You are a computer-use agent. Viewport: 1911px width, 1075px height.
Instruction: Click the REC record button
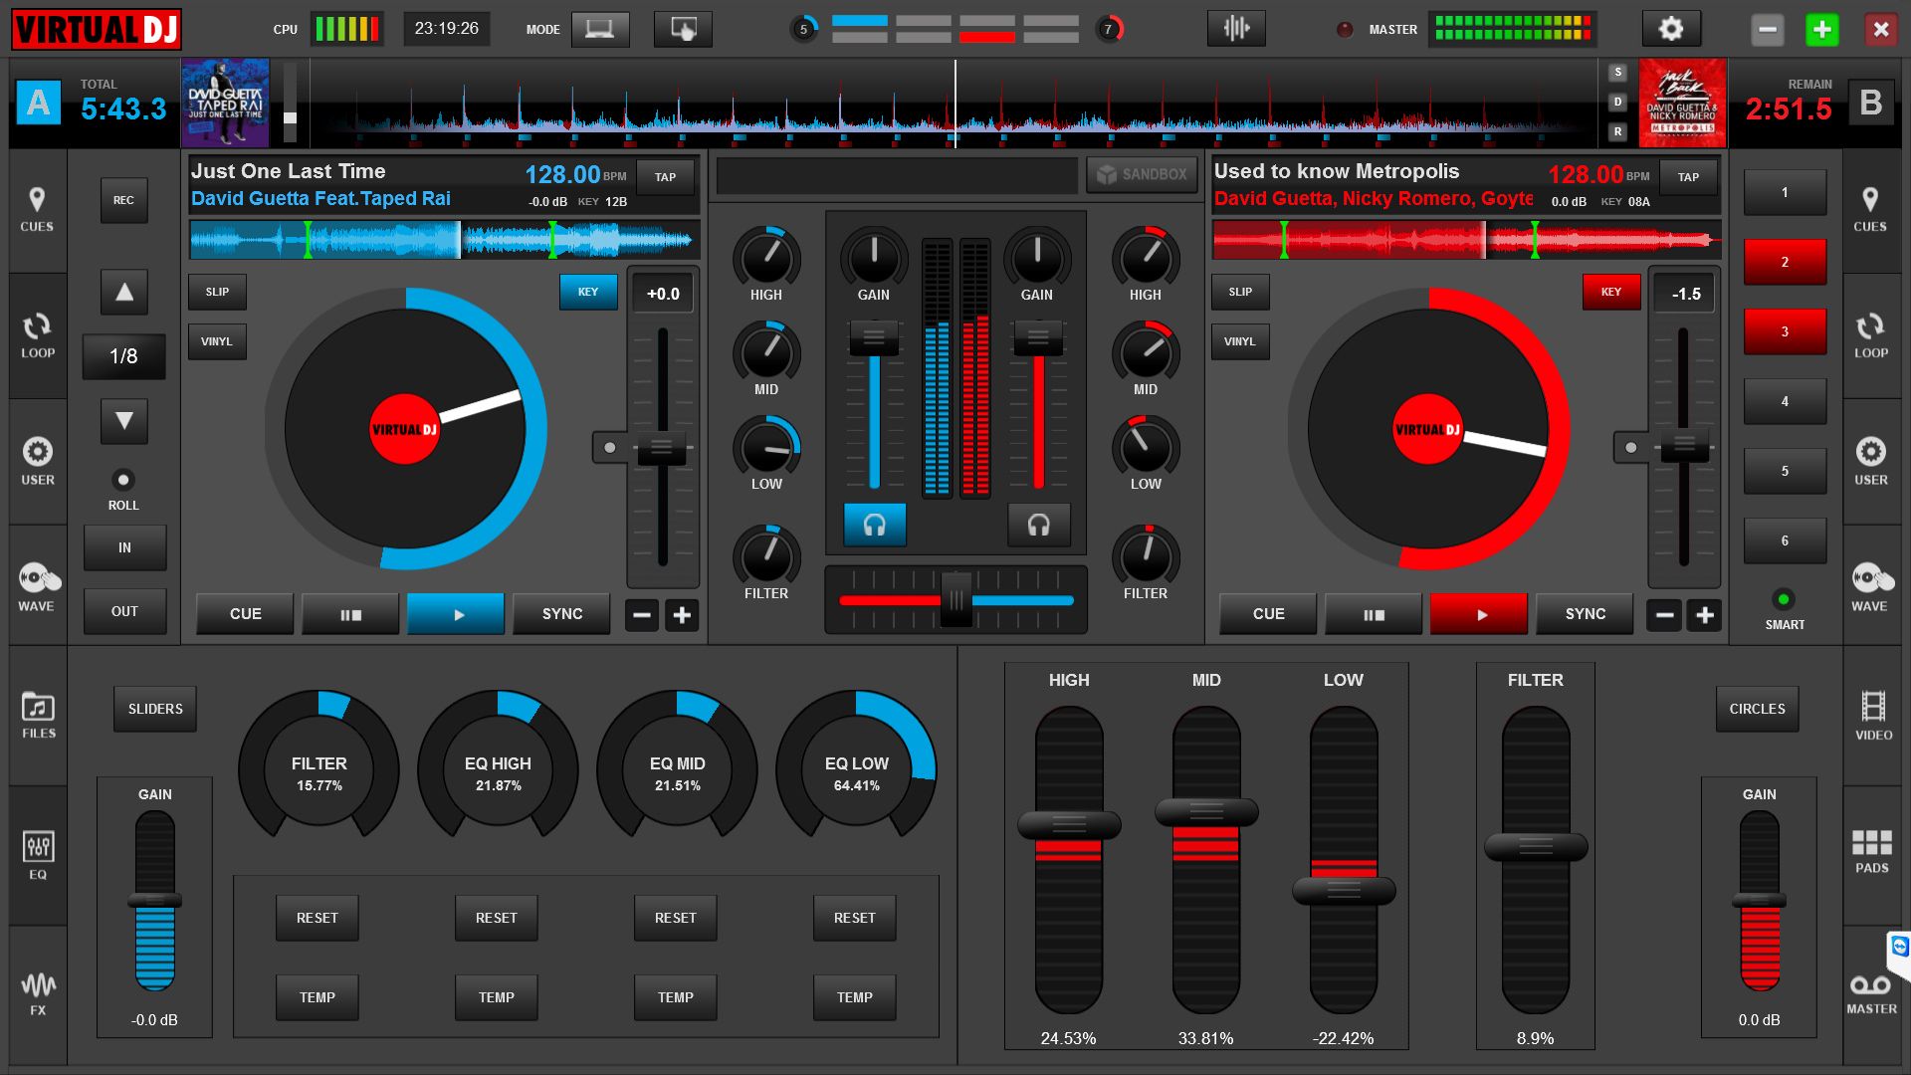[122, 197]
